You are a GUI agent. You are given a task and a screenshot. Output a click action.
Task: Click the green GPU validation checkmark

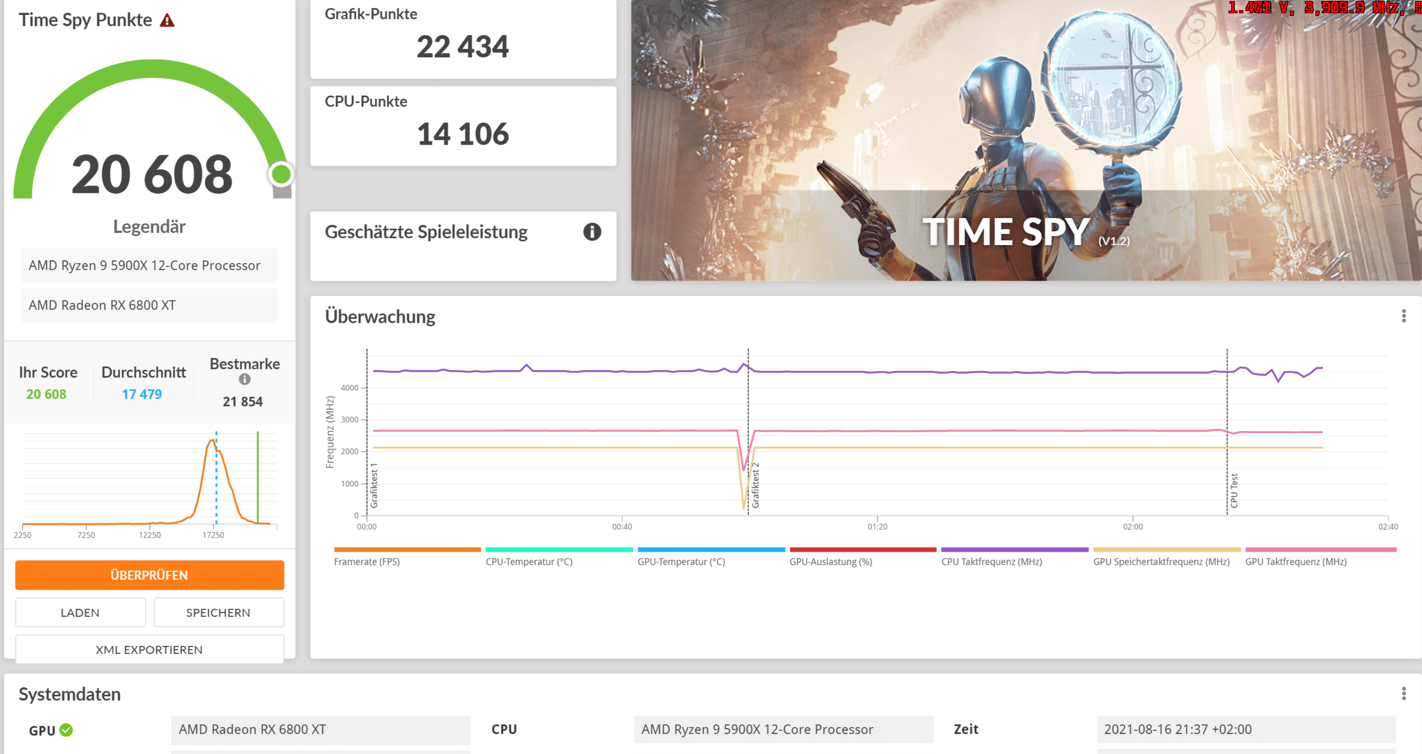(x=66, y=730)
